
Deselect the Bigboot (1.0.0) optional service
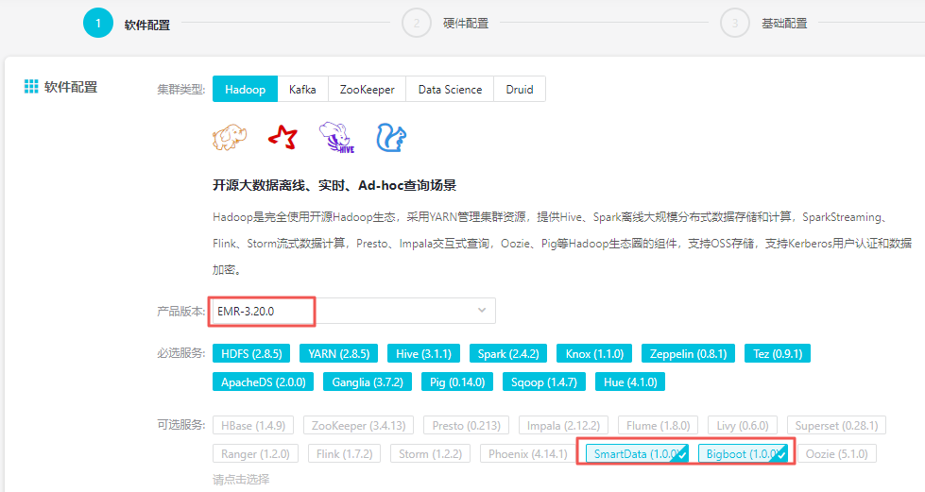[x=744, y=453]
